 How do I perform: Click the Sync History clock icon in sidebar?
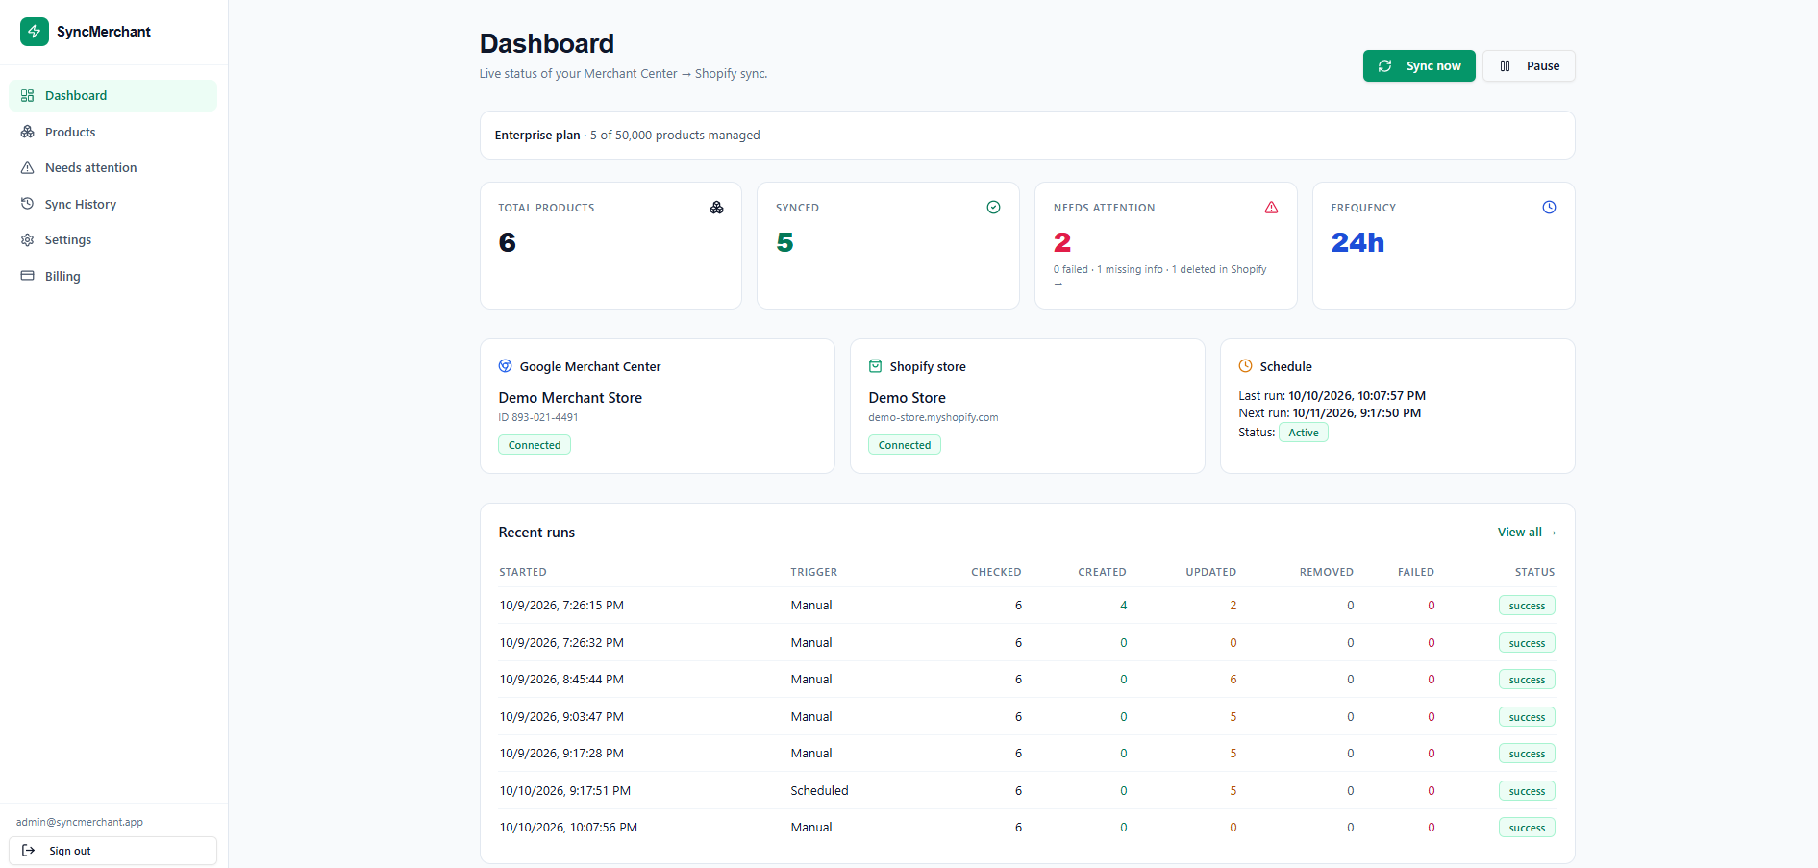[x=27, y=204]
